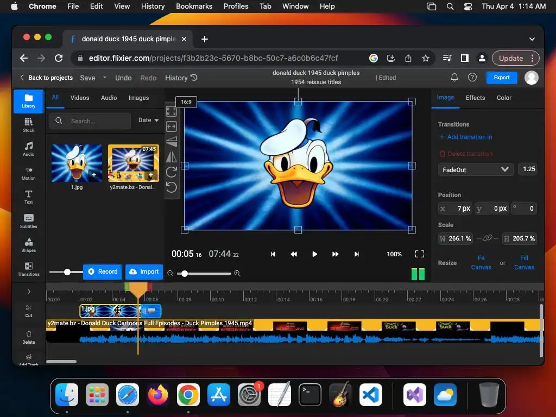Click Back to projects

tap(47, 78)
